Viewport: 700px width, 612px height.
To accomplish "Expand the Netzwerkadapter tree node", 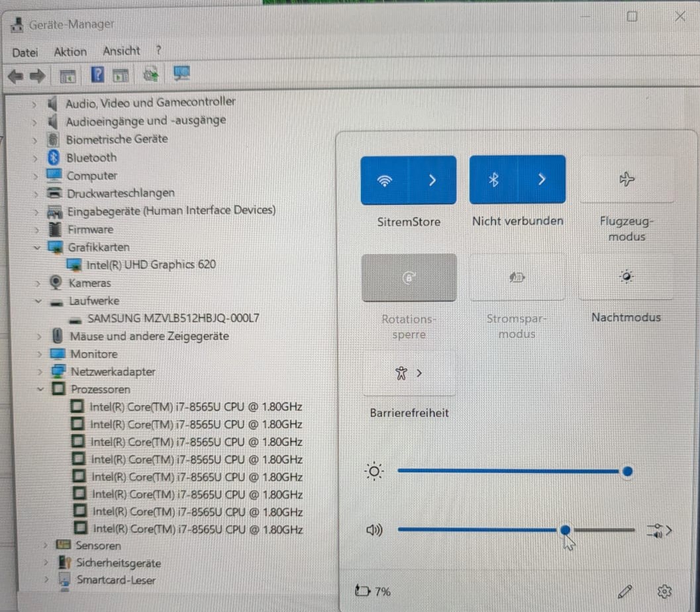I will coord(40,372).
